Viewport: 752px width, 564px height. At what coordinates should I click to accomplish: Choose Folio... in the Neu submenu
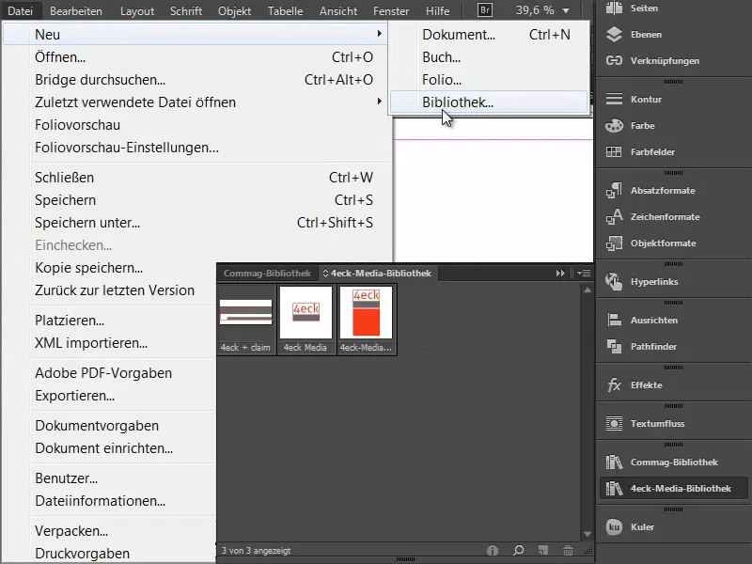(489, 80)
